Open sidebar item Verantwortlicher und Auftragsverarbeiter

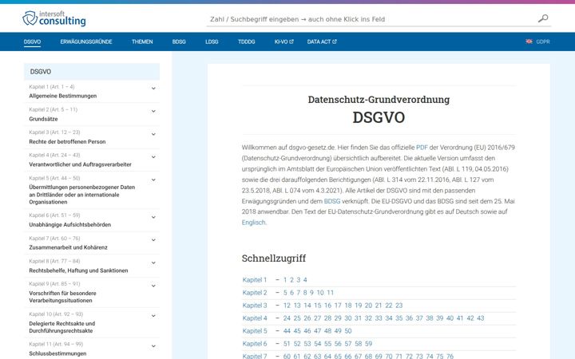(x=80, y=164)
